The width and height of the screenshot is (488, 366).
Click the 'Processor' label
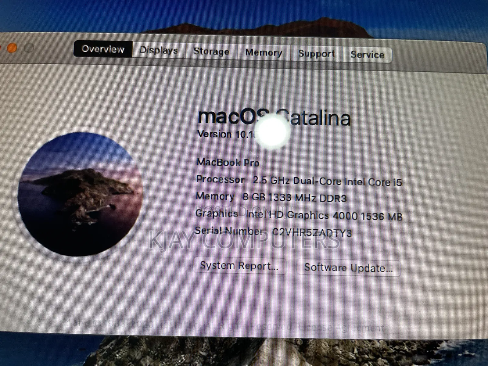pos(220,179)
